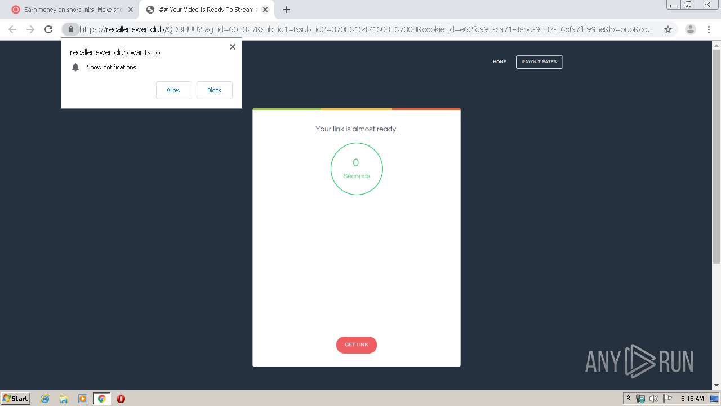Viewport: 721px width, 406px height.
Task: Restore down the Chrome window
Action: 688,5
